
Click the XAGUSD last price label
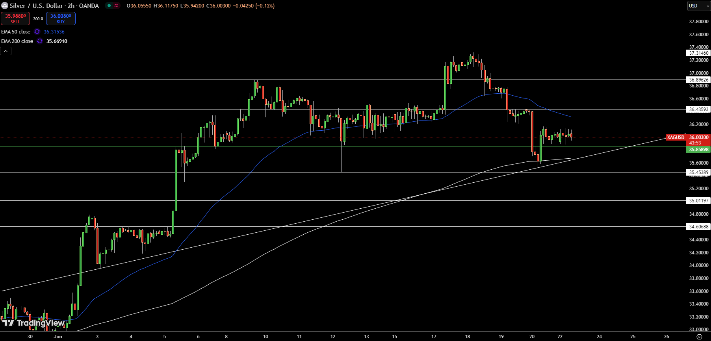676,137
